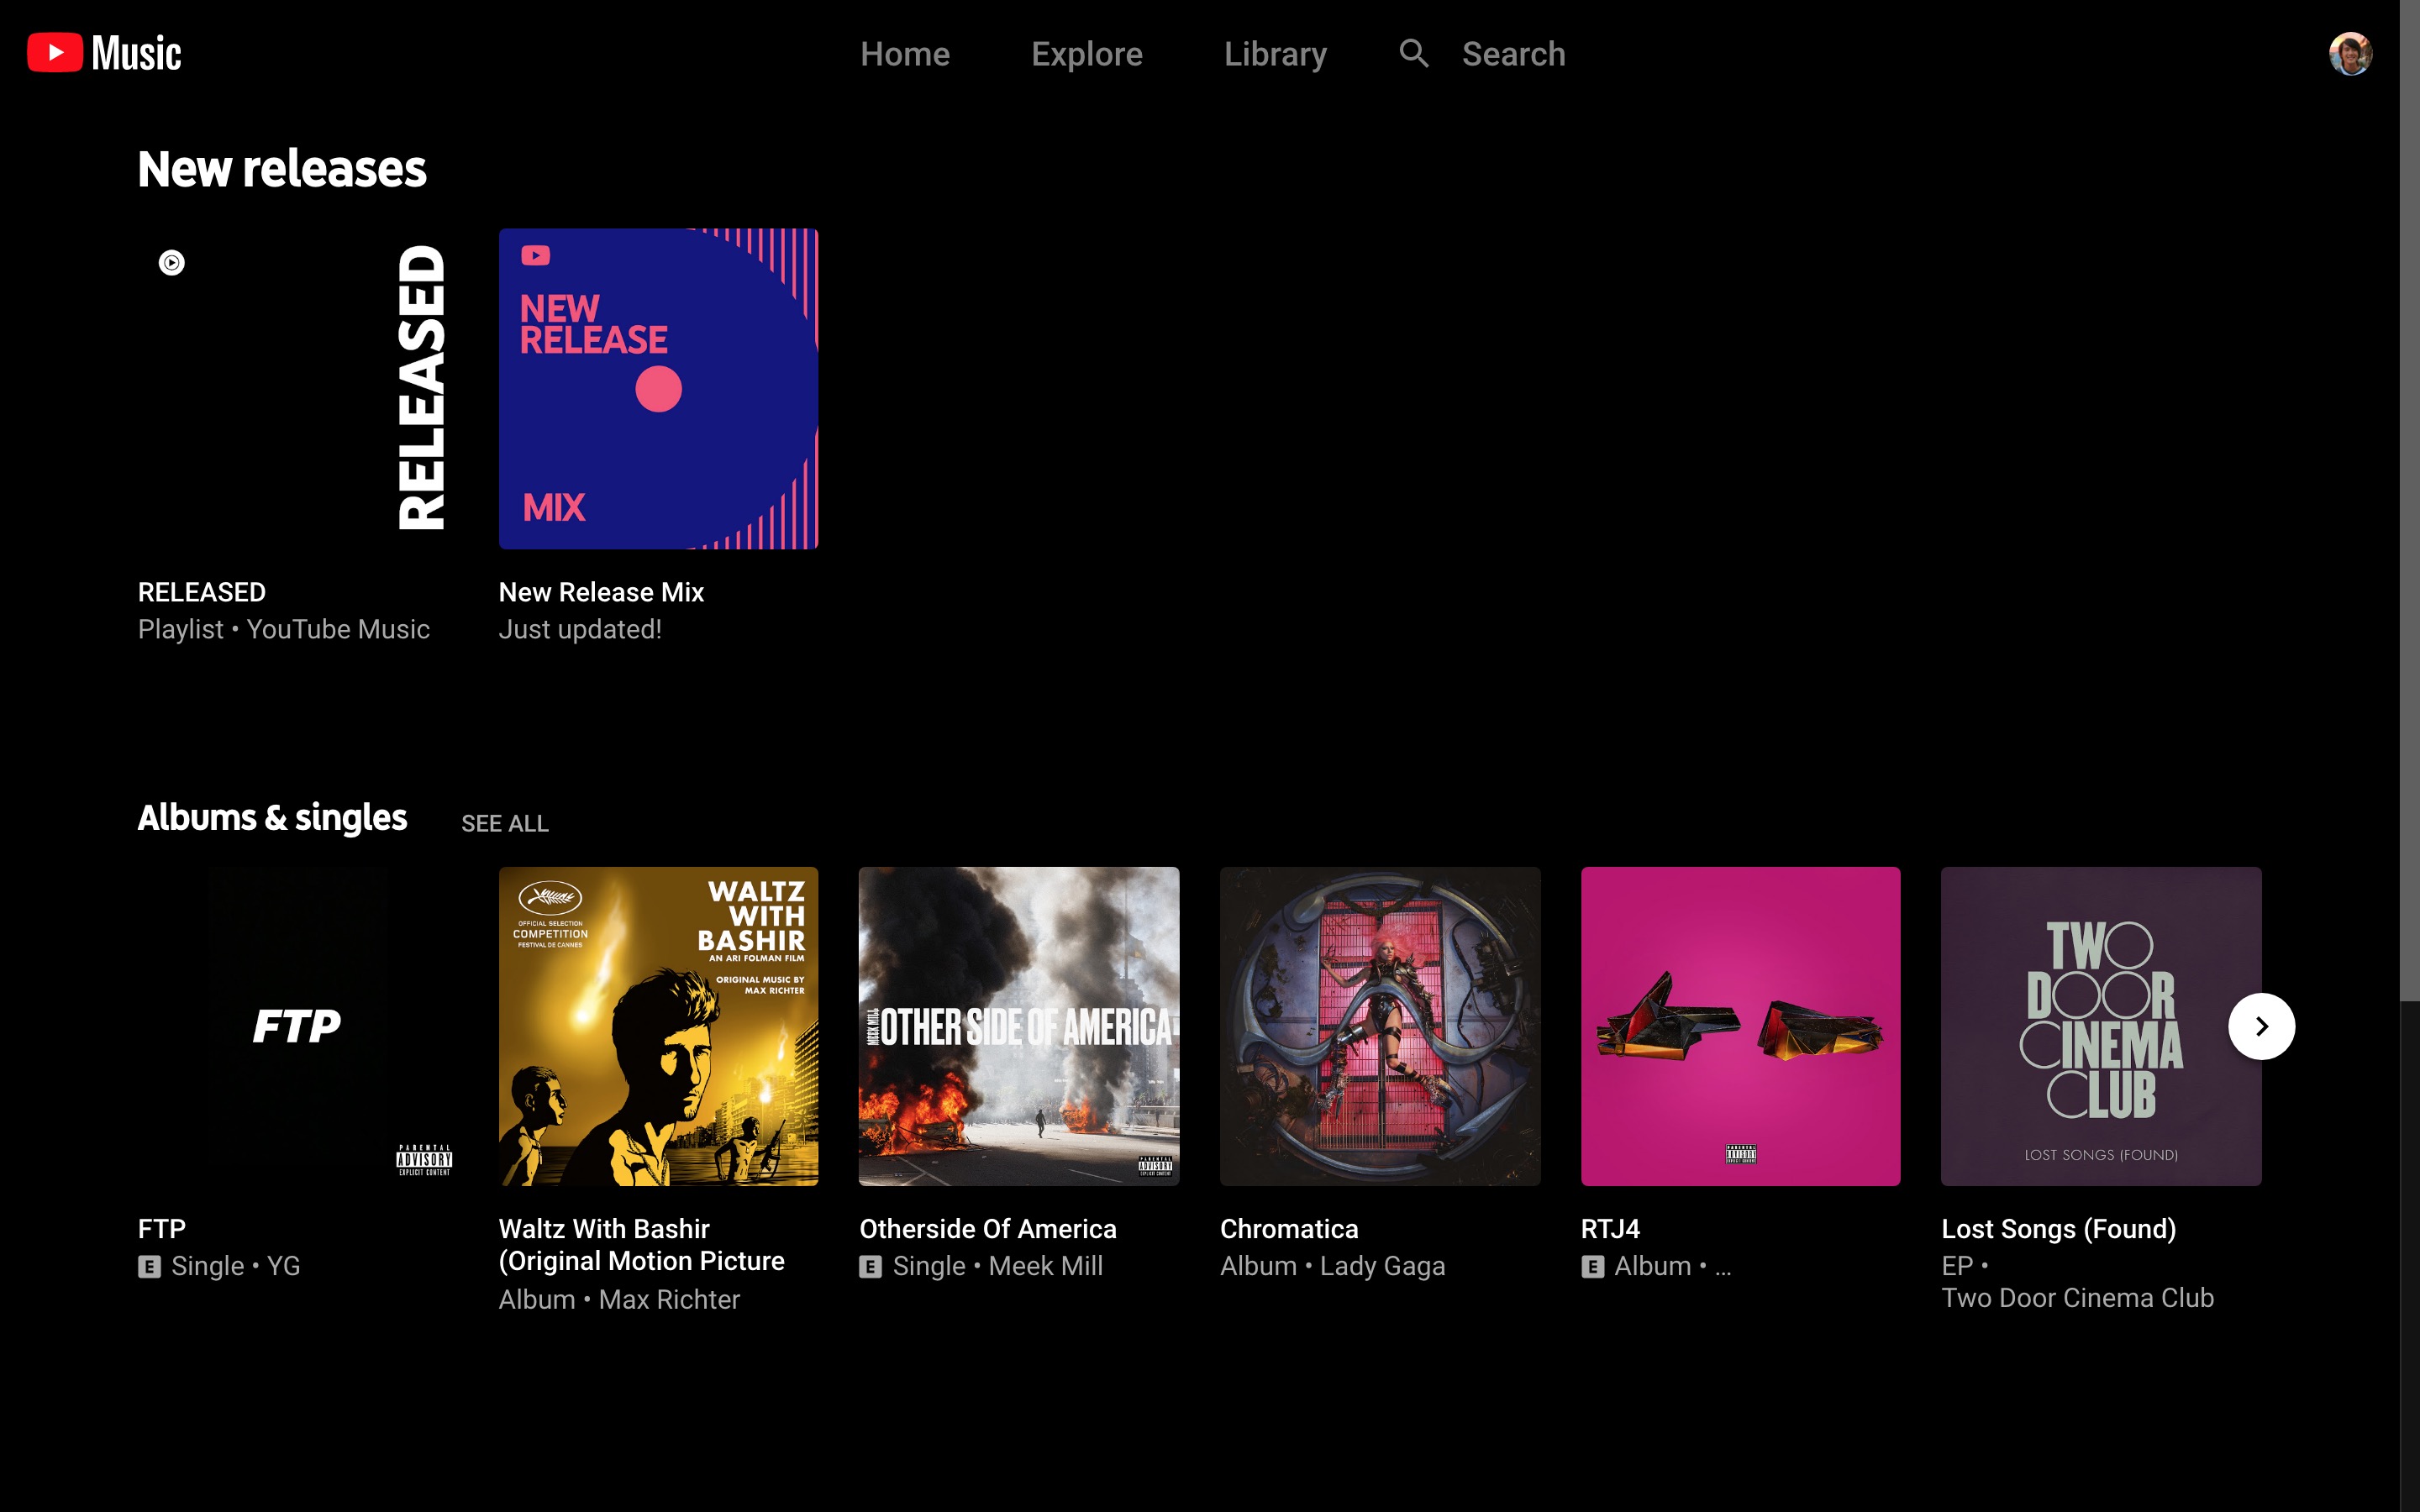
Task: Advance the albums carousel with the right chevron
Action: tap(2262, 1025)
